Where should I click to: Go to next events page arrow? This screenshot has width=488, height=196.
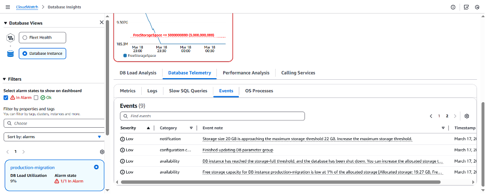point(455,116)
